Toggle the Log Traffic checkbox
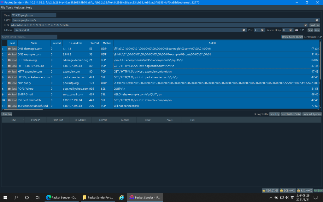323x202 pixels. coord(255,114)
